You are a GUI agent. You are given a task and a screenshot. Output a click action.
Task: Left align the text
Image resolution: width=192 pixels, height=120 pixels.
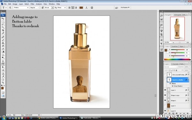coord(69,8)
